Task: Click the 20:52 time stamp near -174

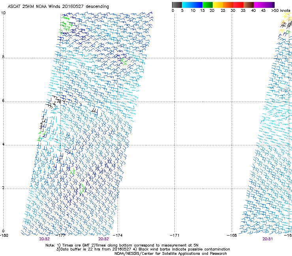Action: tap(103, 239)
